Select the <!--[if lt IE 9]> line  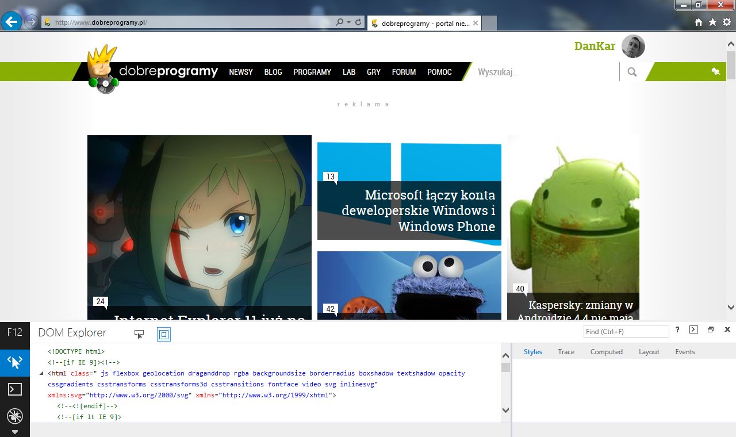(89, 417)
